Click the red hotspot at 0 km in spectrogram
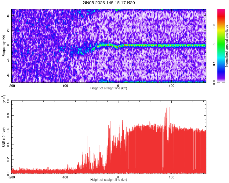The height and width of the screenshot is (183, 229). click(117, 48)
